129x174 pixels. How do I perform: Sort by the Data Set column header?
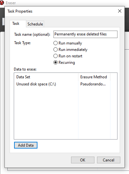pos(46,77)
